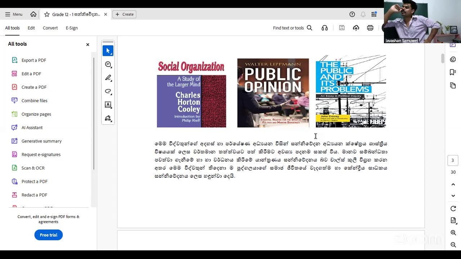The height and width of the screenshot is (259, 461).
Task: Switch to the All tools tab
Action: pos(12,28)
